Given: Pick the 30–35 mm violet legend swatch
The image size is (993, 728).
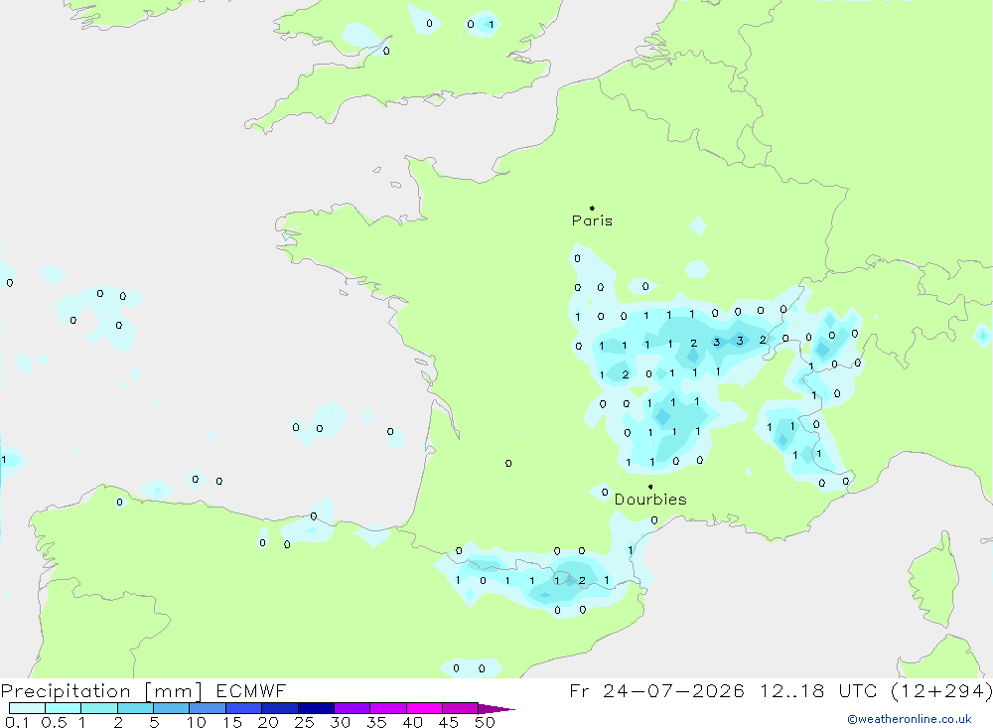Looking at the screenshot, I should click(x=353, y=708).
